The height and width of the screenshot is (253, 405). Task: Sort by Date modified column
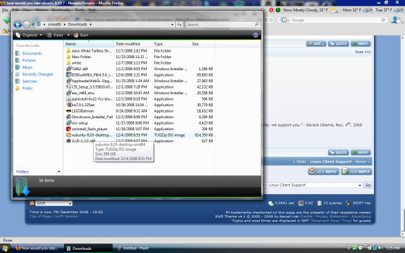(x=133, y=44)
